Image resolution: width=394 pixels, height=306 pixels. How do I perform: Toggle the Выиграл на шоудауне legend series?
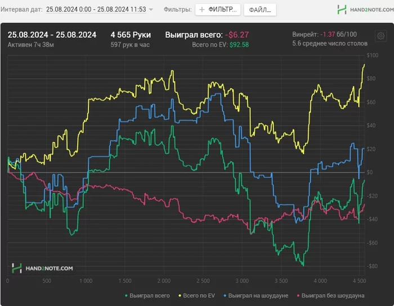256,296
